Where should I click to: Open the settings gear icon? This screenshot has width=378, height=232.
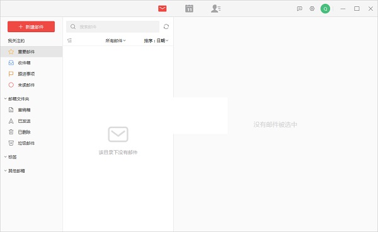[312, 9]
